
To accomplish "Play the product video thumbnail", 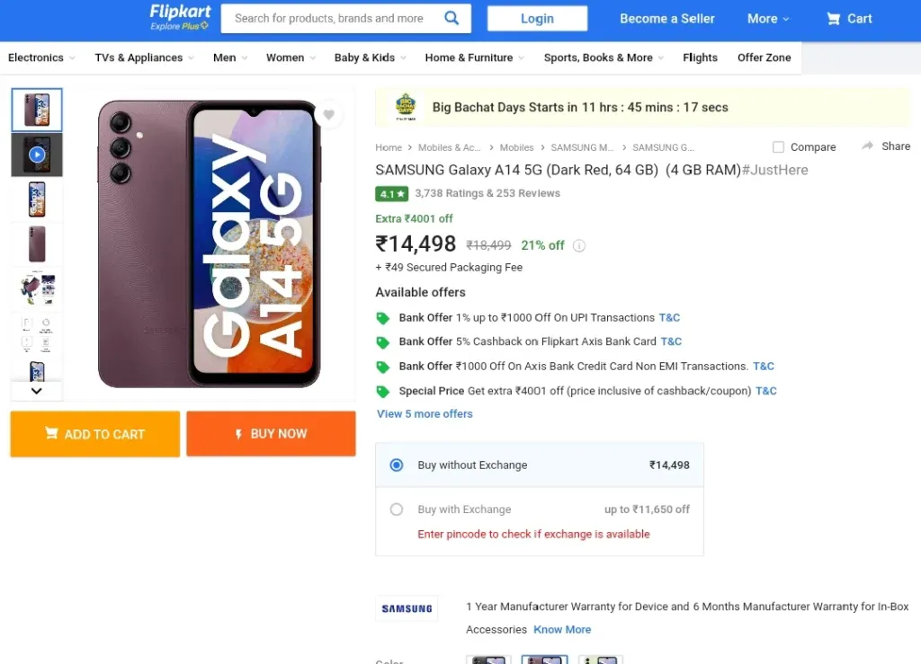I will (x=36, y=155).
